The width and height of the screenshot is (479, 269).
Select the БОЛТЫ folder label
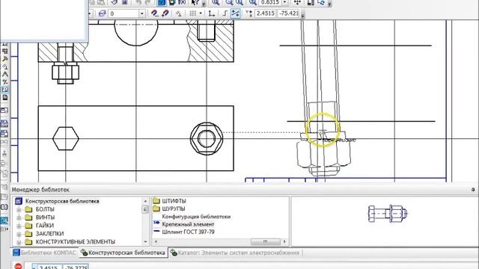click(45, 209)
